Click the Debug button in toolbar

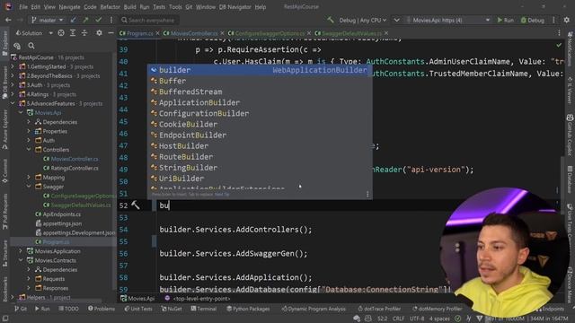(x=533, y=20)
